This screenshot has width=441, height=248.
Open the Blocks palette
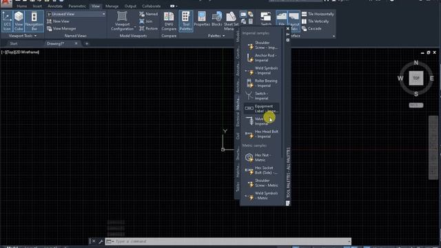216,20
